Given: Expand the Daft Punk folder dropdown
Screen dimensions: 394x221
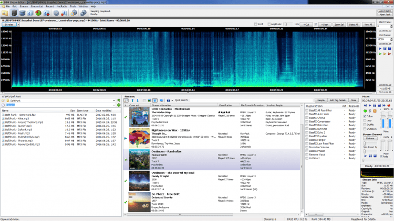Looking at the screenshot, I should click(113, 100).
